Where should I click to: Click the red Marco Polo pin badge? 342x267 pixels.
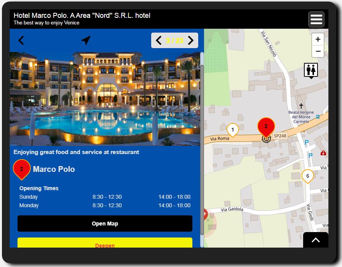[x=22, y=170]
